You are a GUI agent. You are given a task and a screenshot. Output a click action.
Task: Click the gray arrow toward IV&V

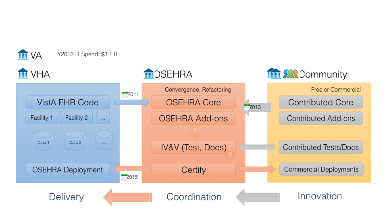257,147
